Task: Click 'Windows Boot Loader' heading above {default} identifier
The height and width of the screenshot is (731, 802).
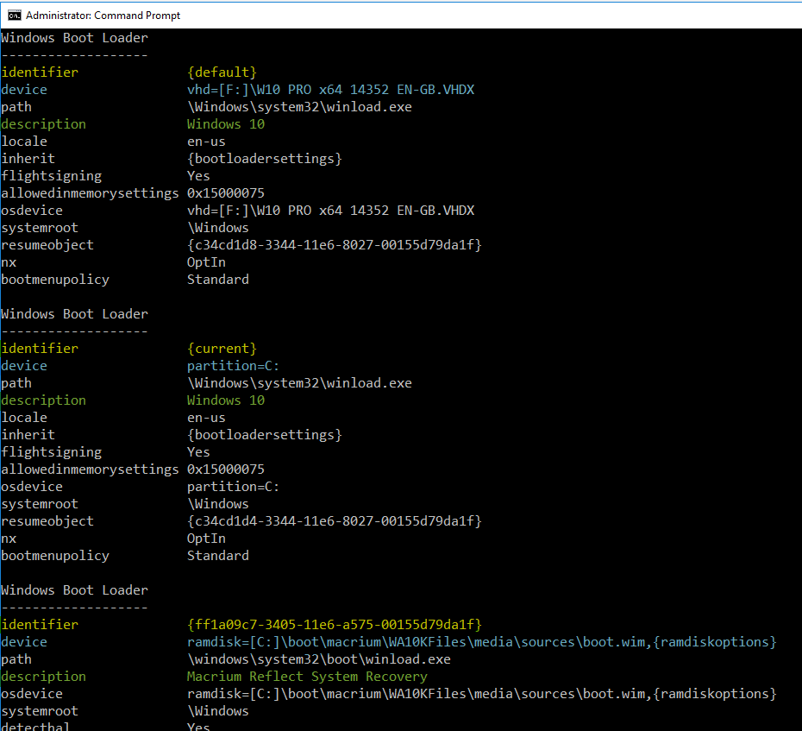Action: tap(75, 38)
